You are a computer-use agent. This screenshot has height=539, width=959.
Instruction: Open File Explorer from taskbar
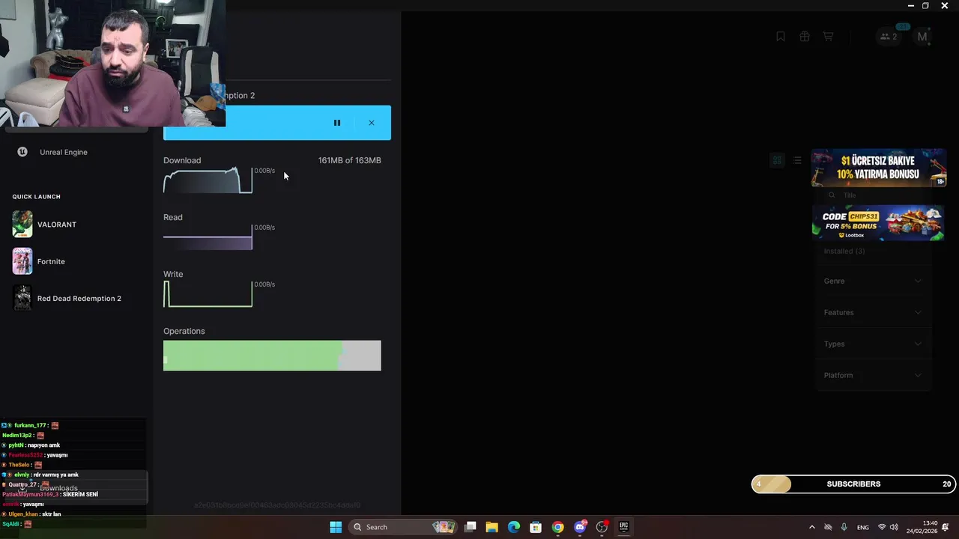pyautogui.click(x=492, y=527)
